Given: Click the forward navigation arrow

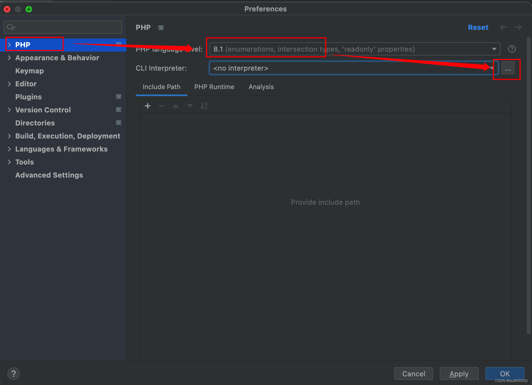Looking at the screenshot, I should (518, 27).
